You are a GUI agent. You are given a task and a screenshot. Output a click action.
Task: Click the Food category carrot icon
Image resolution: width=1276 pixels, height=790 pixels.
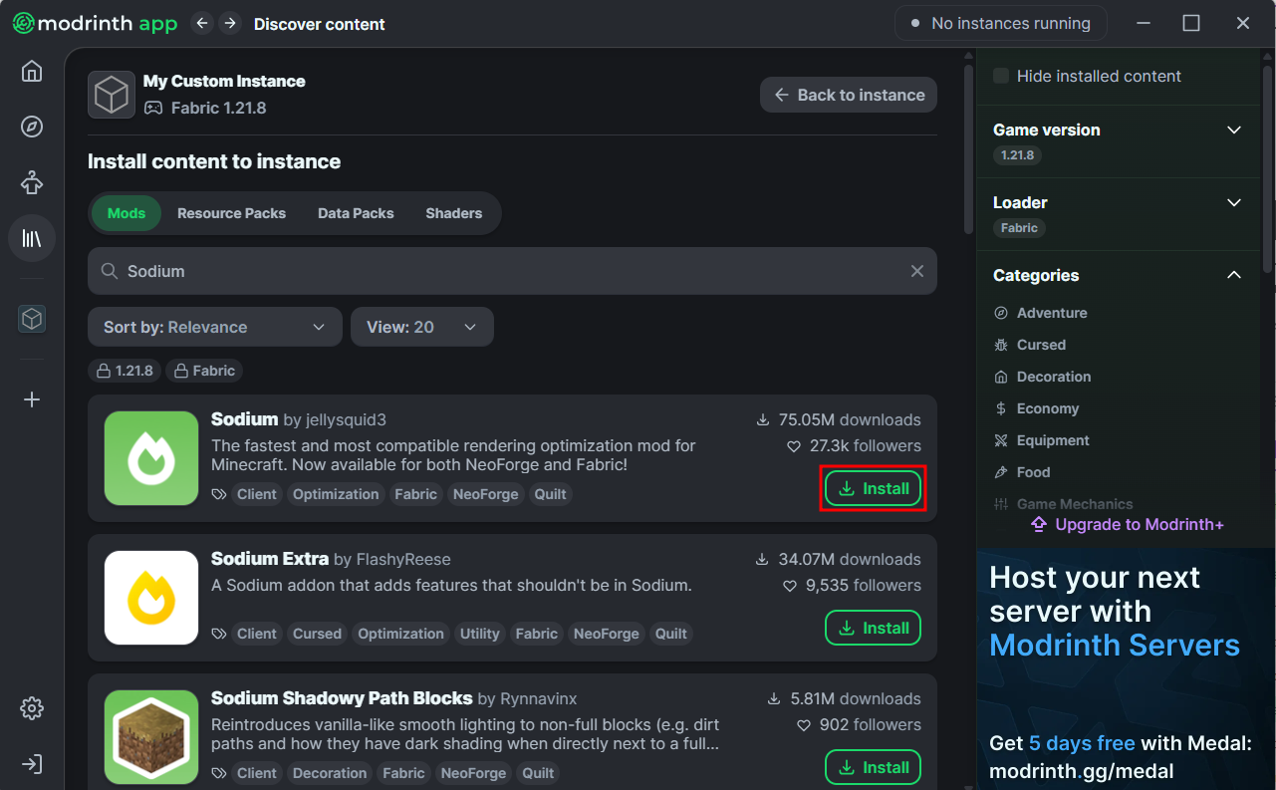point(1001,472)
